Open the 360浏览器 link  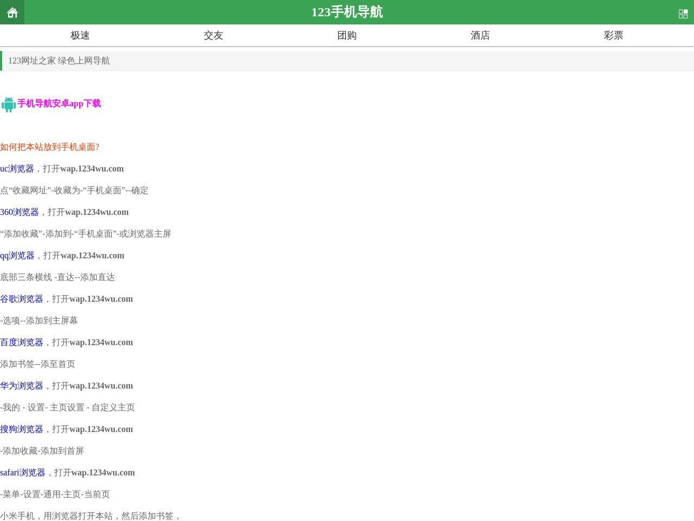(x=20, y=212)
